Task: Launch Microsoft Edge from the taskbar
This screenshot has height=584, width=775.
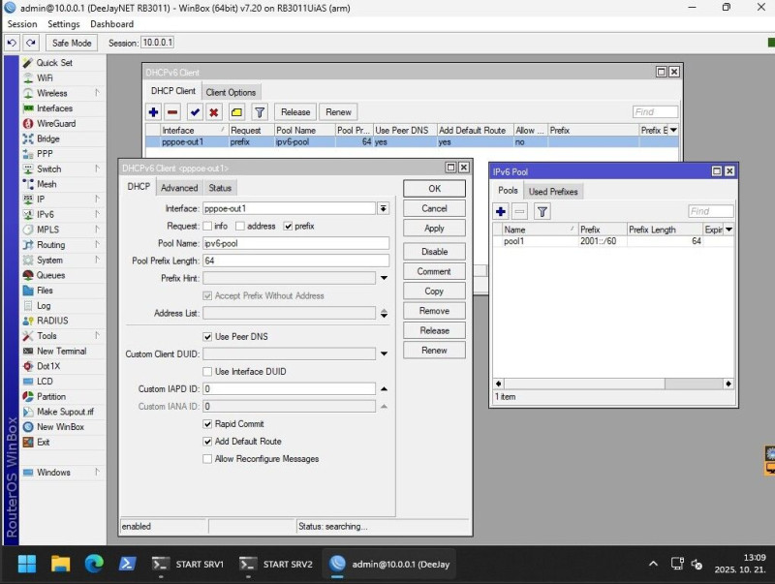Action: (x=94, y=564)
